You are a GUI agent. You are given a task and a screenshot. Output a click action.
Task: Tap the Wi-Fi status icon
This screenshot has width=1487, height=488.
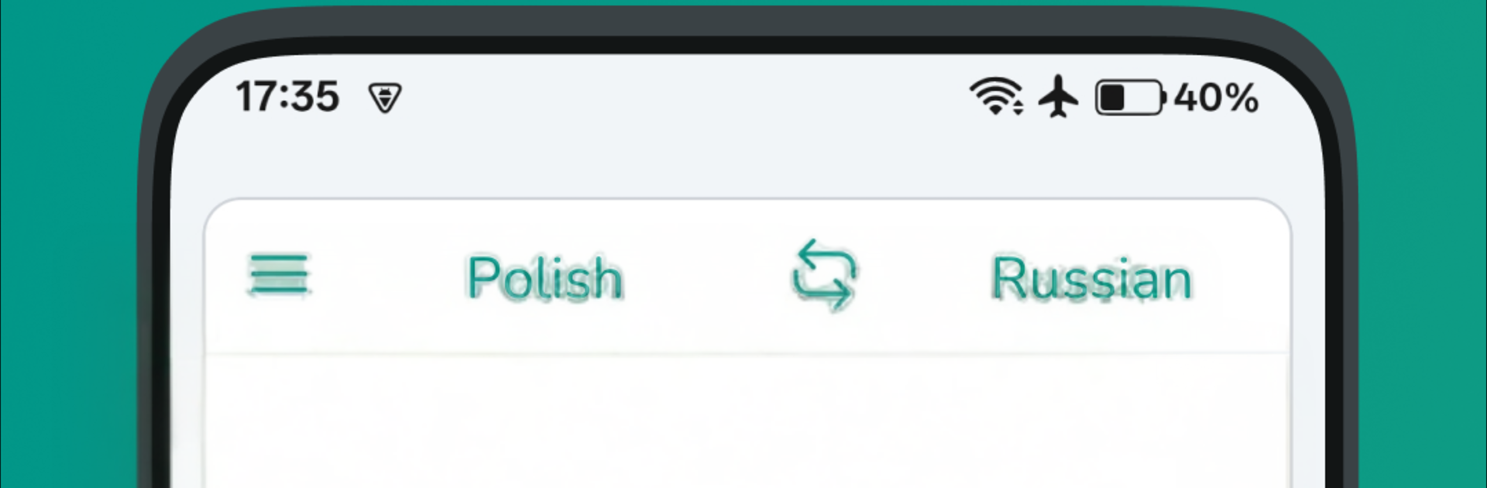(996, 98)
